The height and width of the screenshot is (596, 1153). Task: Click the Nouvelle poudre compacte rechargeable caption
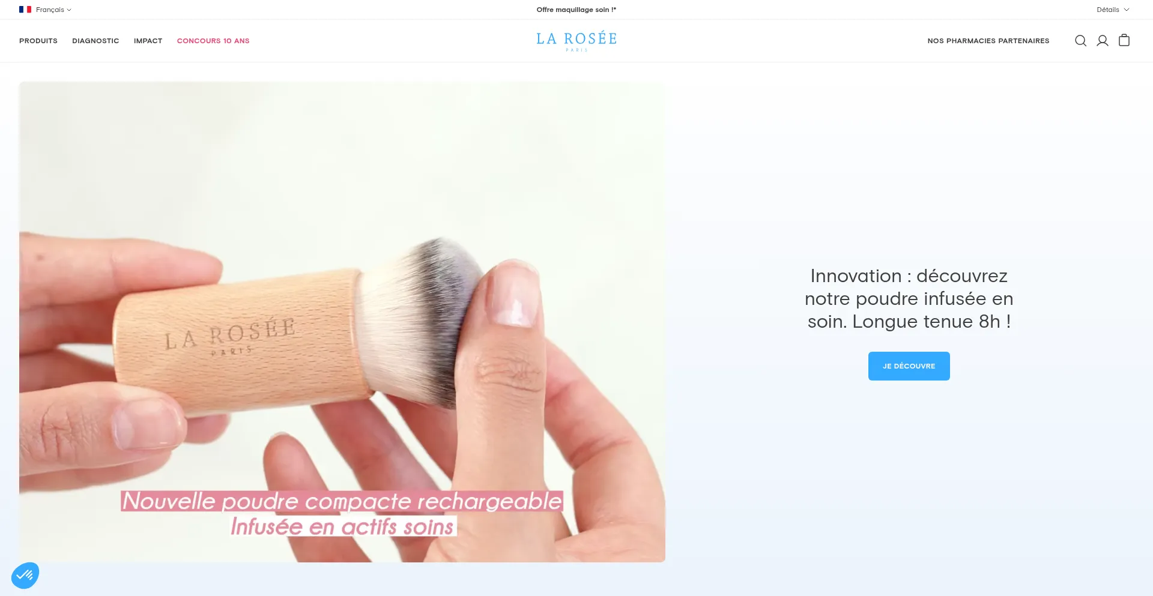342,501
